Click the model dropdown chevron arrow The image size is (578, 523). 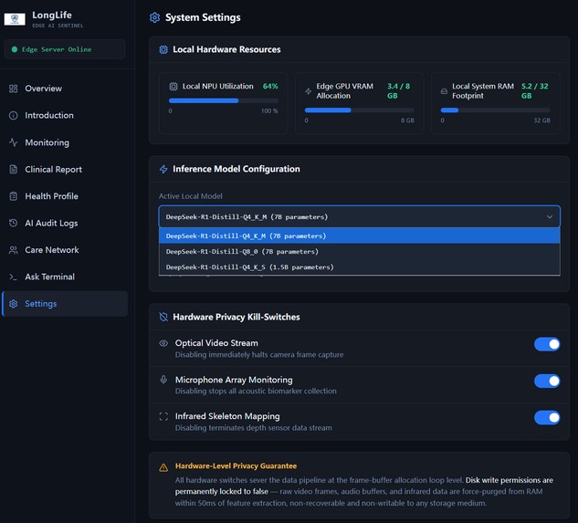click(550, 216)
